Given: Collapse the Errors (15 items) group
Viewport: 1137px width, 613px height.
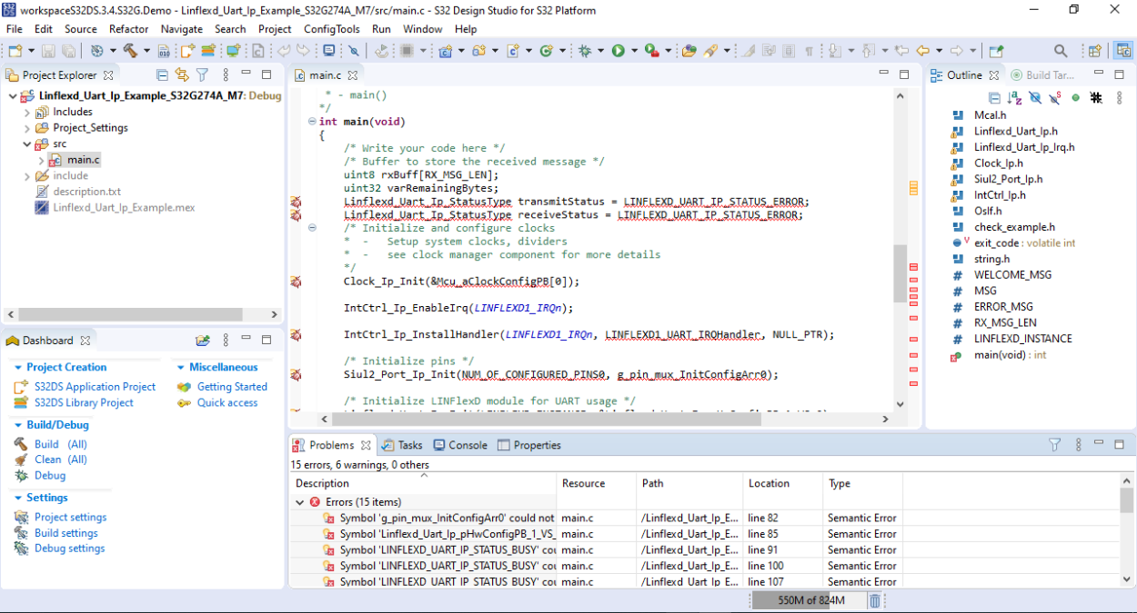Looking at the screenshot, I should (300, 502).
